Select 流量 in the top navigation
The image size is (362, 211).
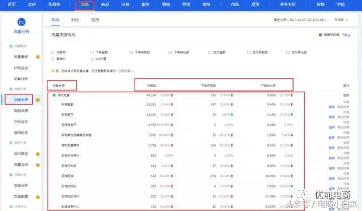[85, 5]
